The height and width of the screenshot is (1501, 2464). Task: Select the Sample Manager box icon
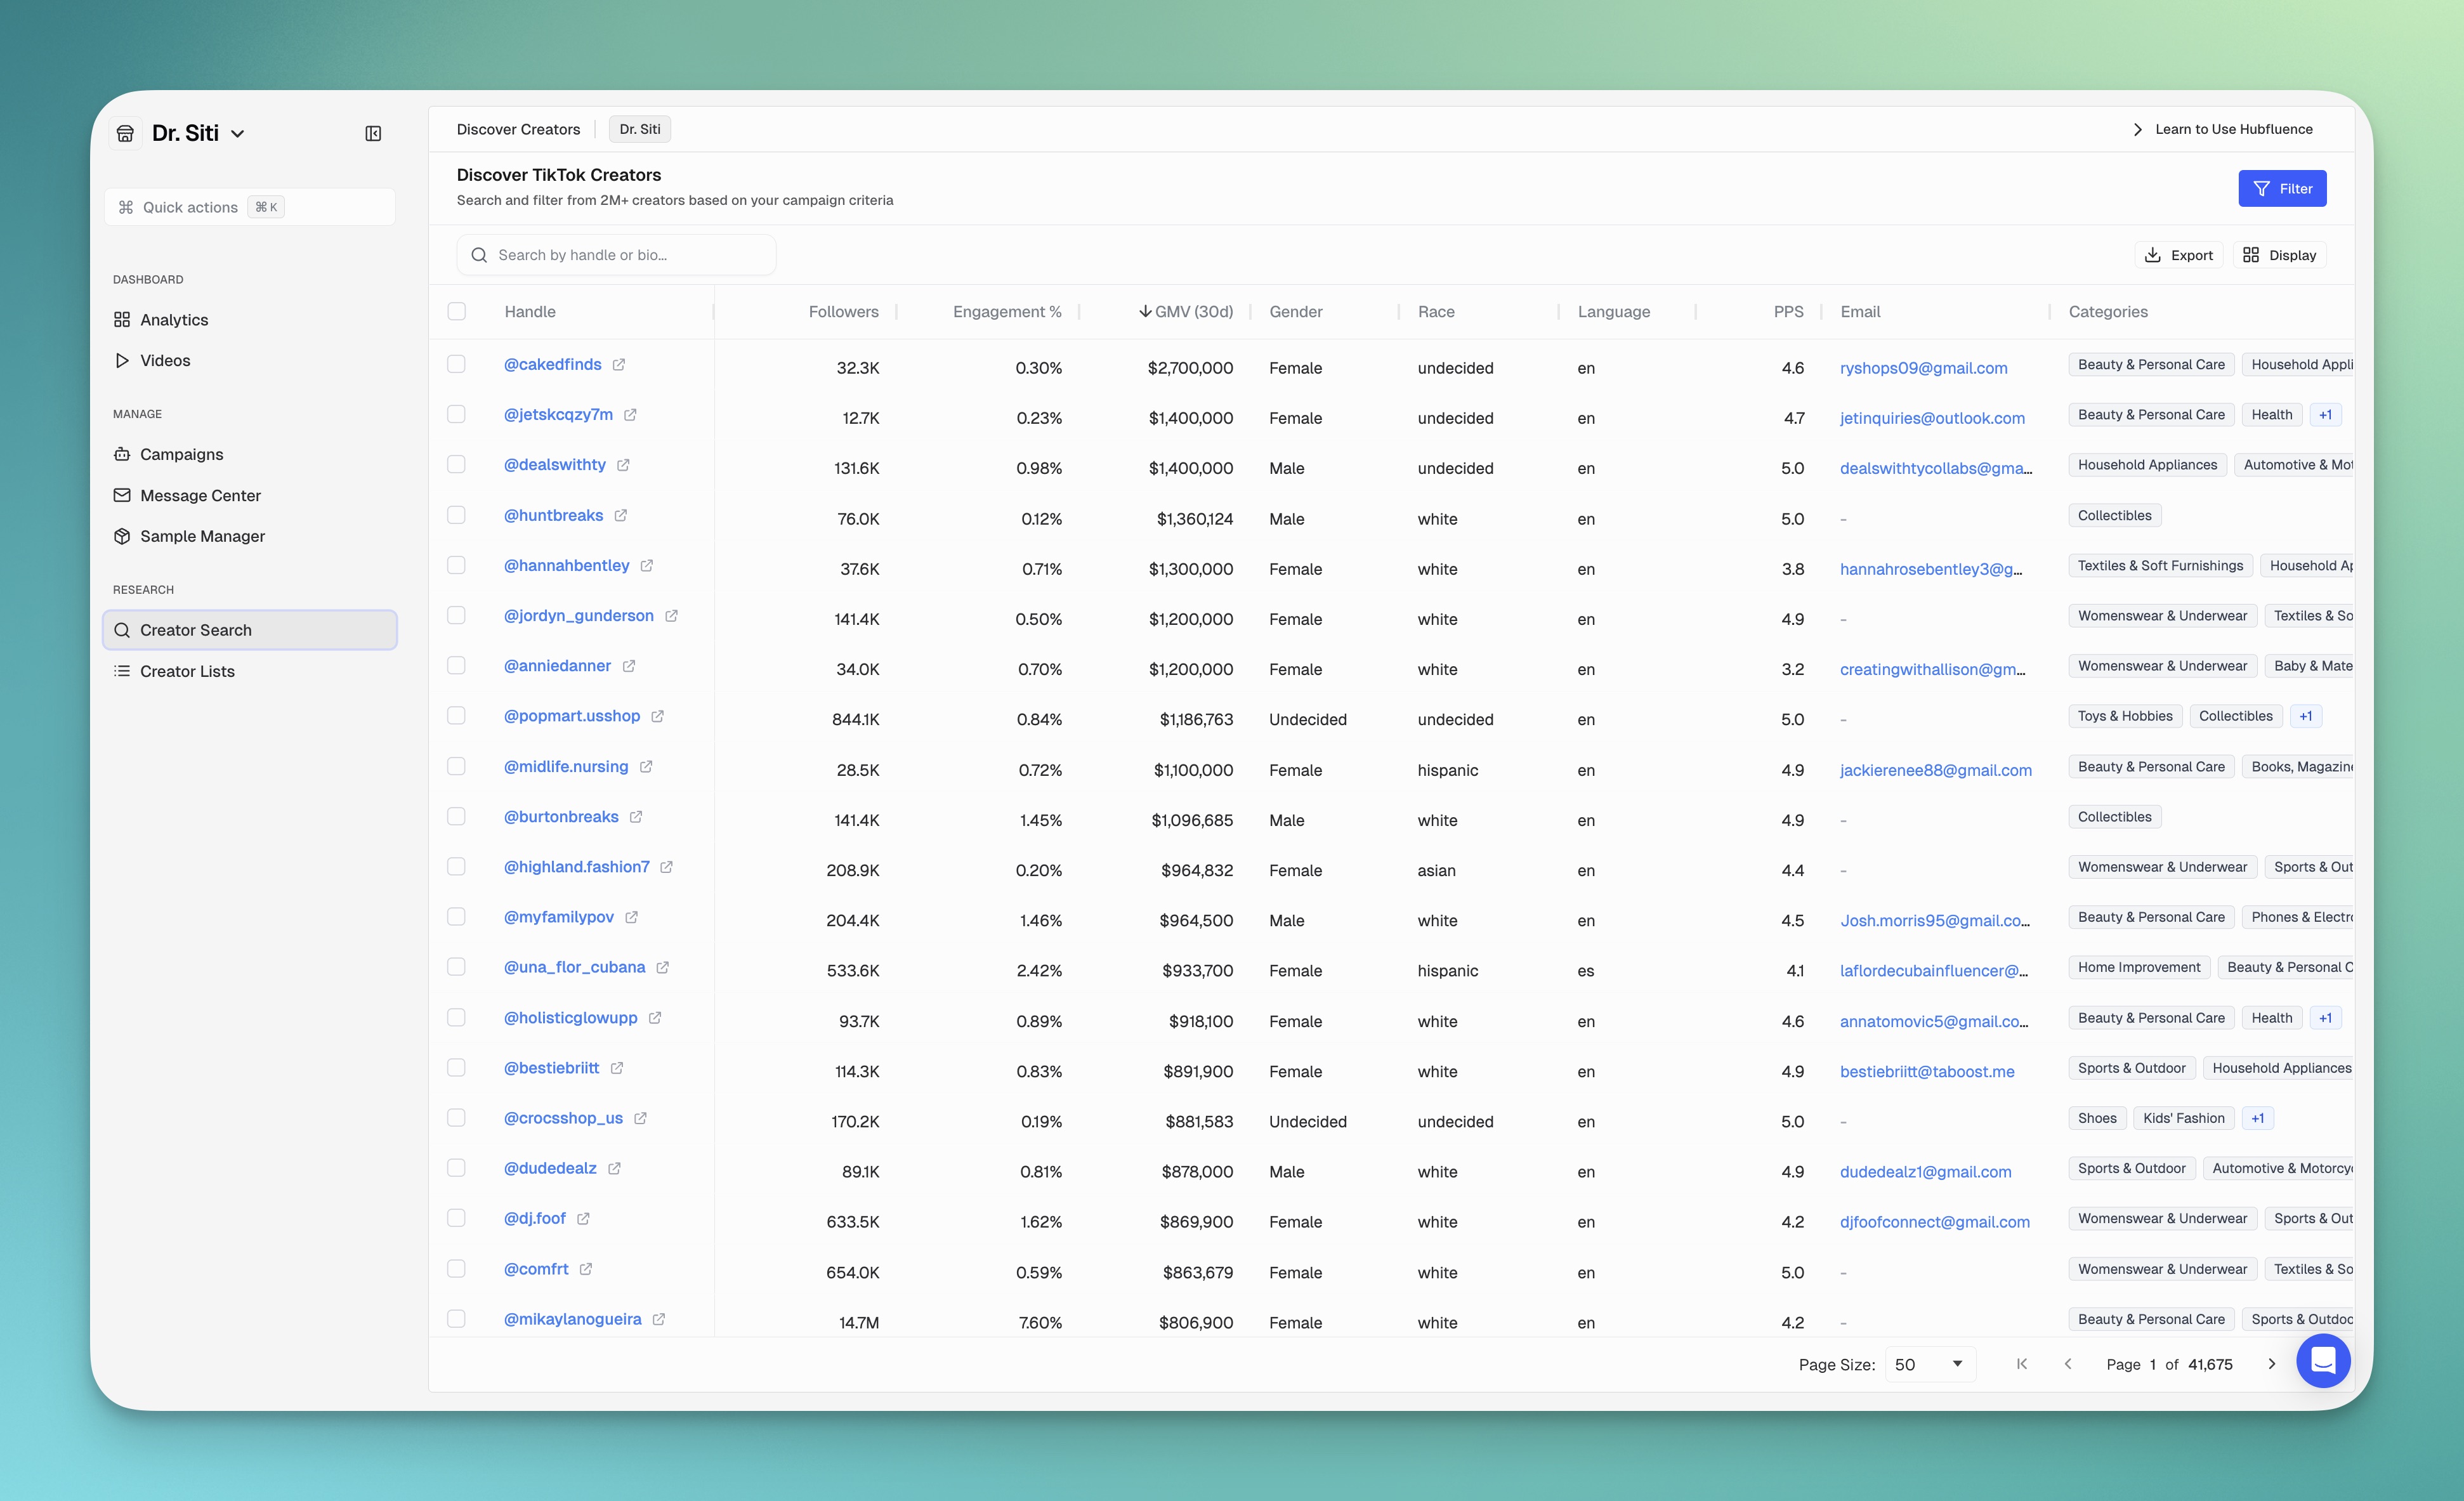pos(122,536)
